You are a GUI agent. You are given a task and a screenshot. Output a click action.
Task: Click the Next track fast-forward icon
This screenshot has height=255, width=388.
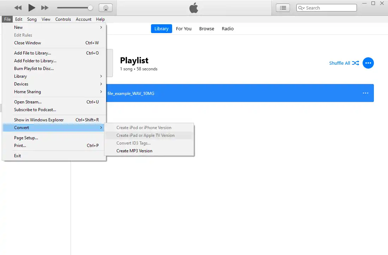[45, 8]
